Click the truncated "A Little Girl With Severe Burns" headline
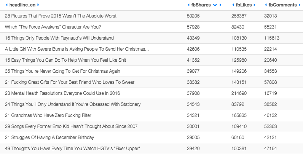The height and width of the screenshot is (155, 303). point(77,49)
